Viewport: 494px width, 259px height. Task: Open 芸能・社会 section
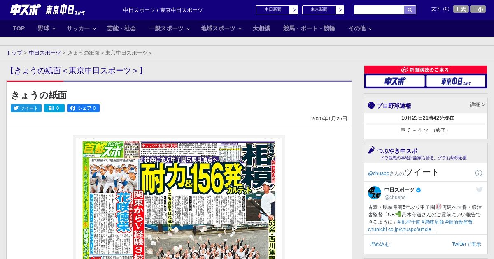[121, 28]
